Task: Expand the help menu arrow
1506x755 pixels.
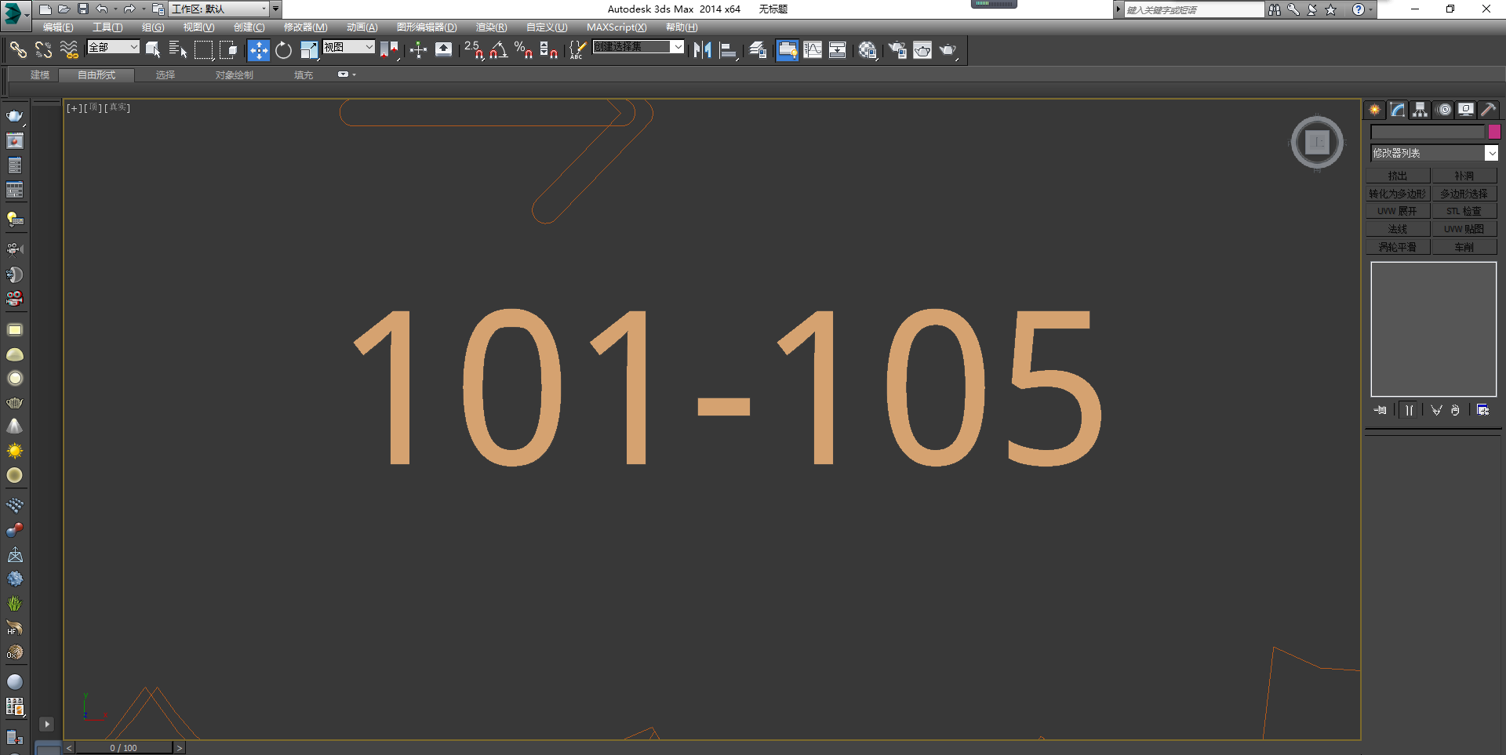Action: coord(1370,9)
